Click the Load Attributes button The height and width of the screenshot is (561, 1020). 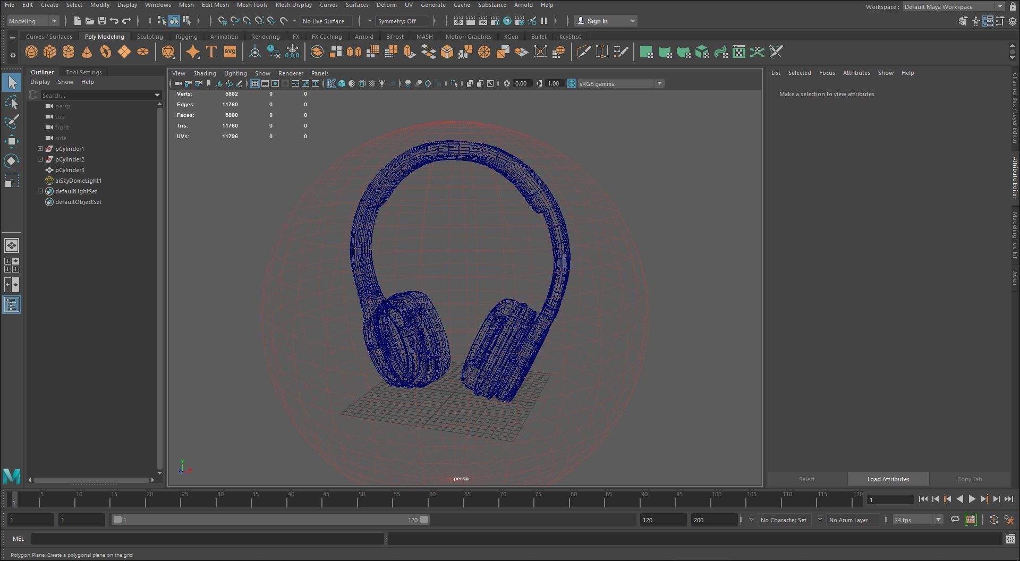tap(888, 479)
